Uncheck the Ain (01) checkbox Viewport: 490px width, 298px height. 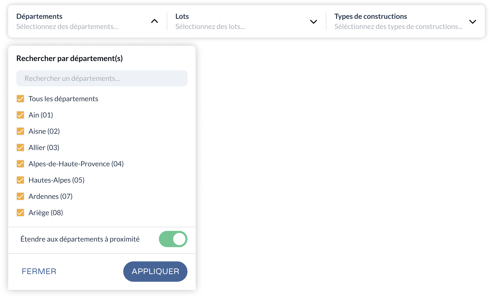[20, 115]
